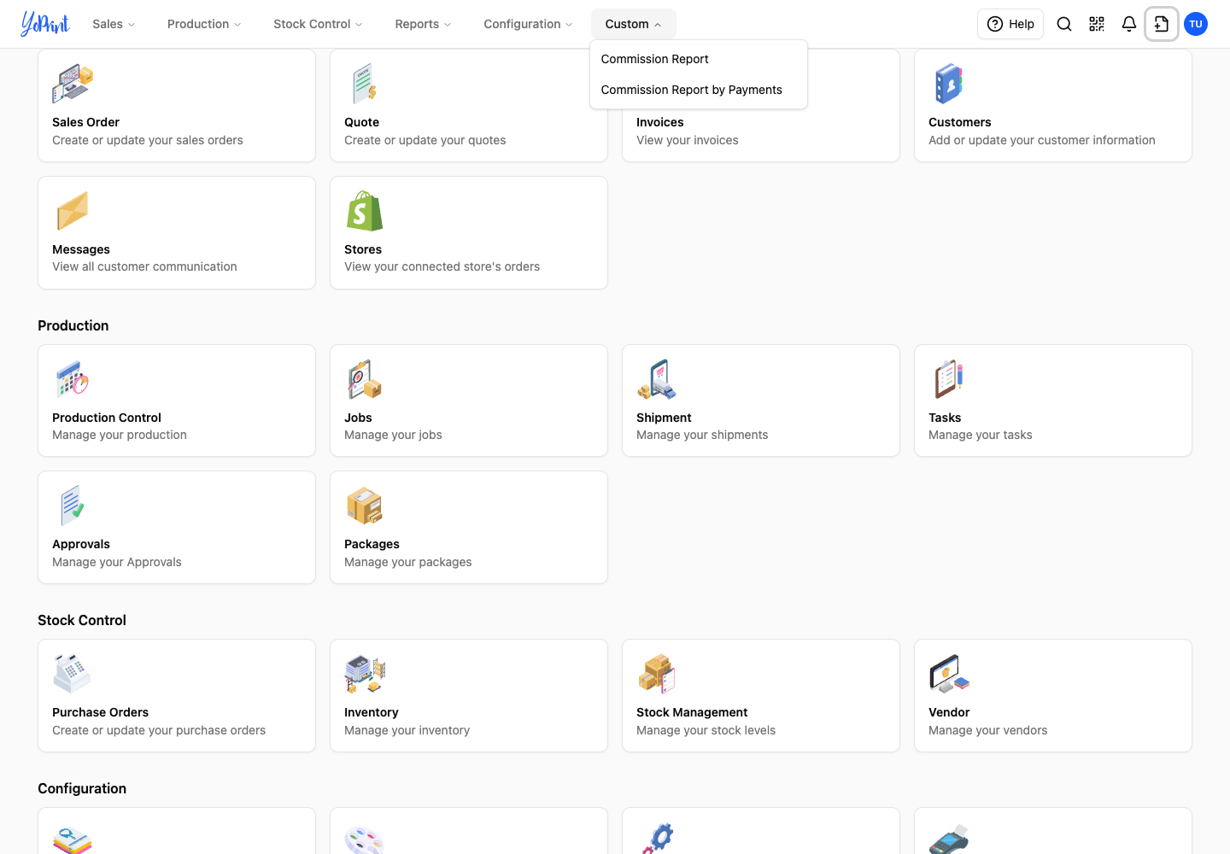Image resolution: width=1230 pixels, height=854 pixels.
Task: Open the Stock Control dropdown
Action: coord(318,24)
